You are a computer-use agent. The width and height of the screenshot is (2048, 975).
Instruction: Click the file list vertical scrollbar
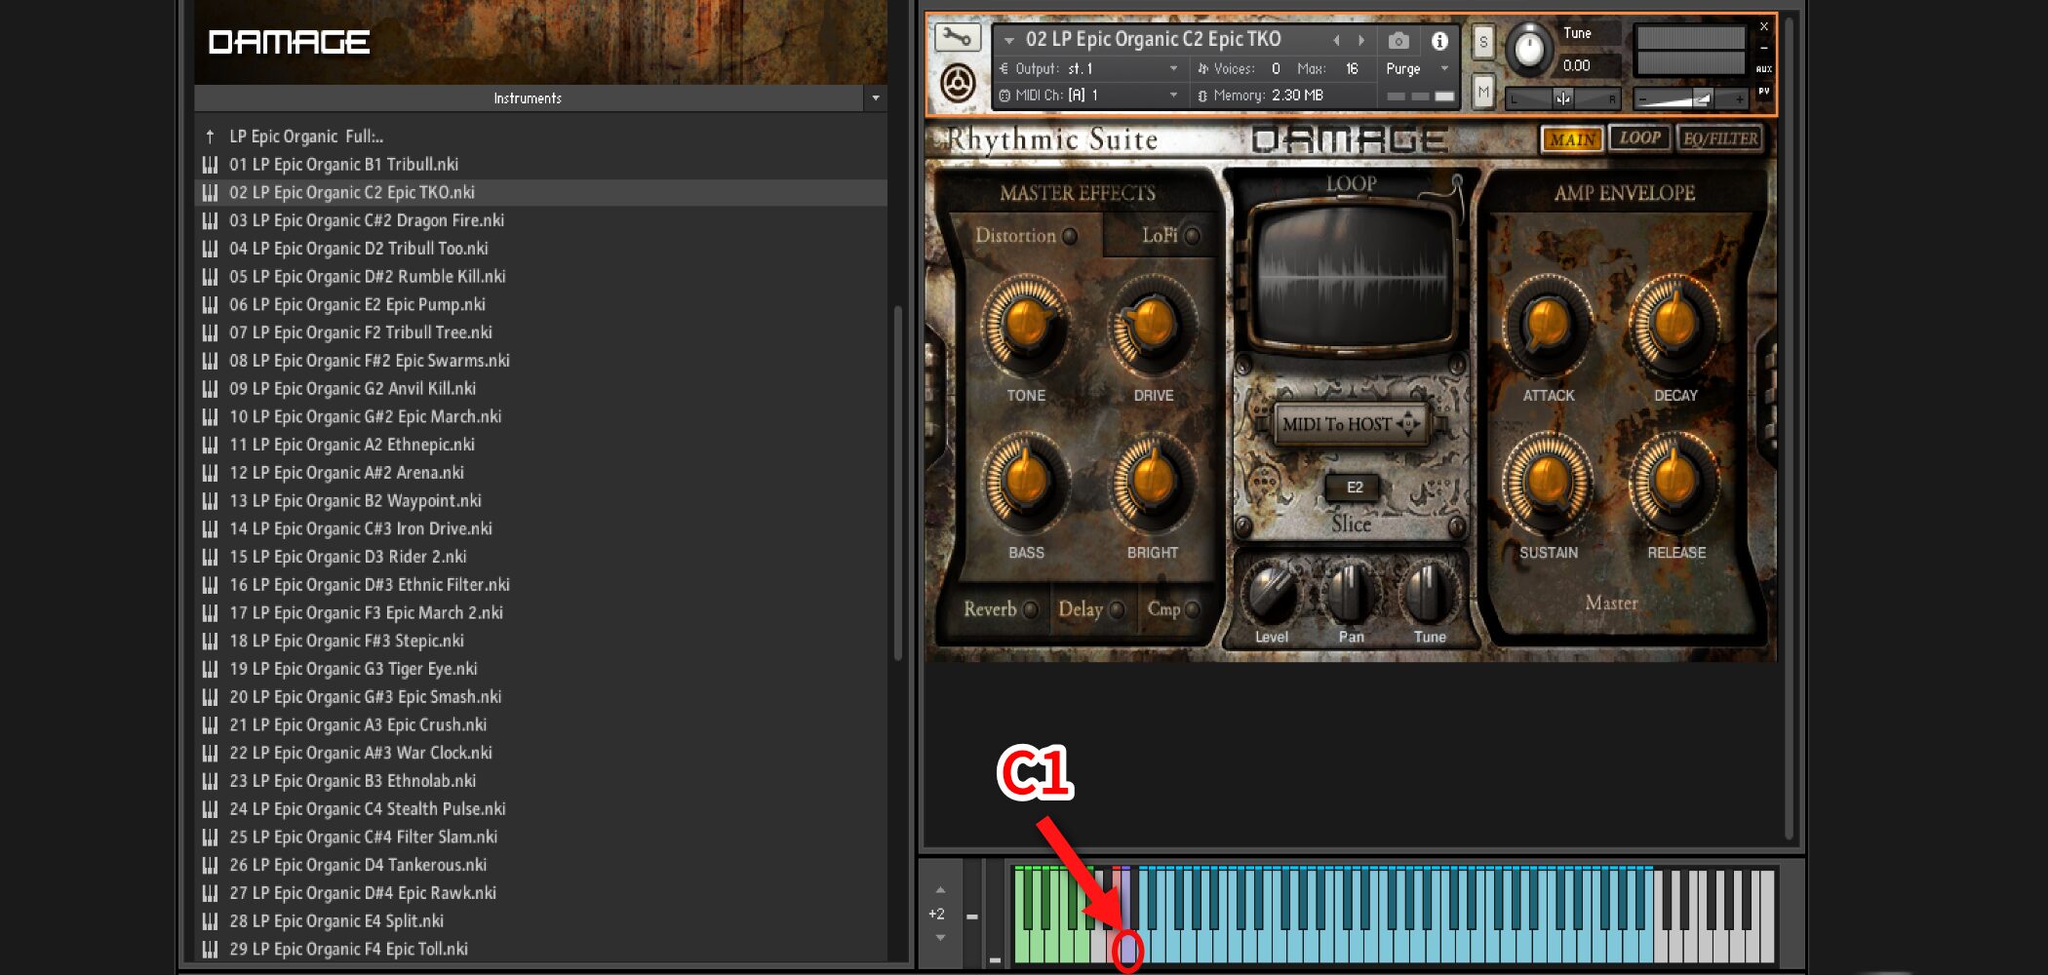coord(898,485)
